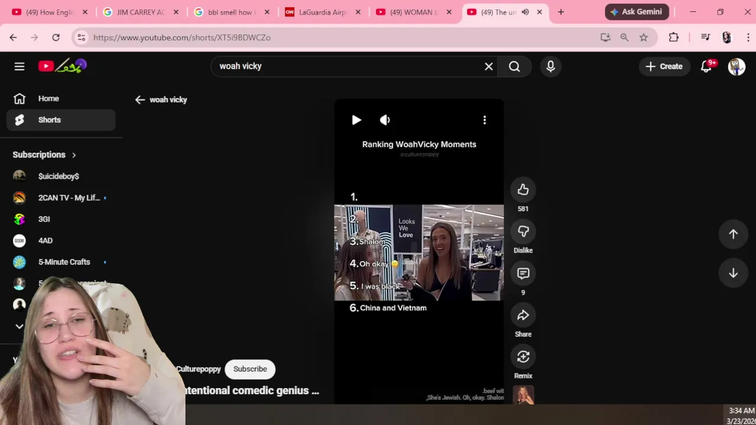This screenshot has width=756, height=425.
Task: Open the YouTube hamburger guide menu
Action: tap(19, 66)
